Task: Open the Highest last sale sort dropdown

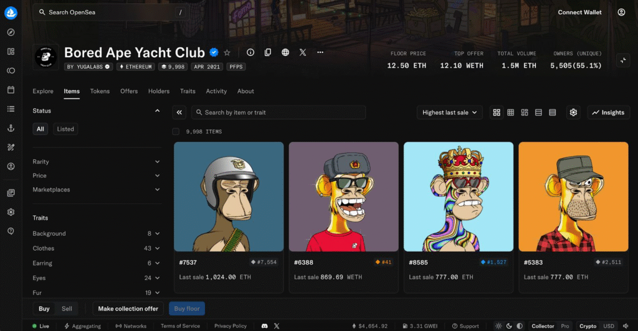Action: (449, 113)
